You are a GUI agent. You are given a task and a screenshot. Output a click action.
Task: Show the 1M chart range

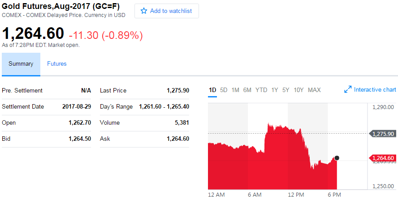pos(235,90)
